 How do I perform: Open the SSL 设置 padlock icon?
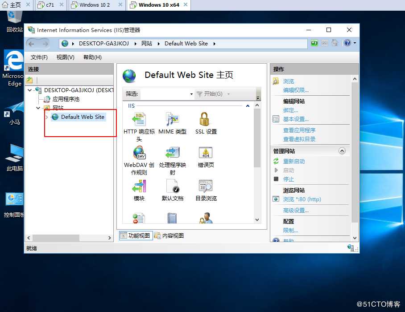click(x=206, y=123)
